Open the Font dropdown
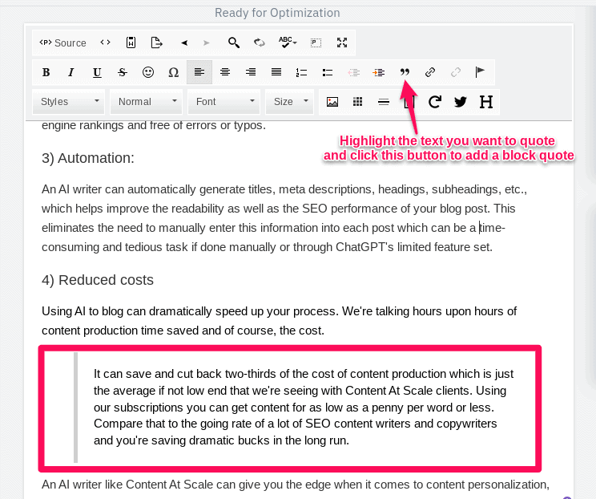The image size is (596, 499). coord(223,102)
